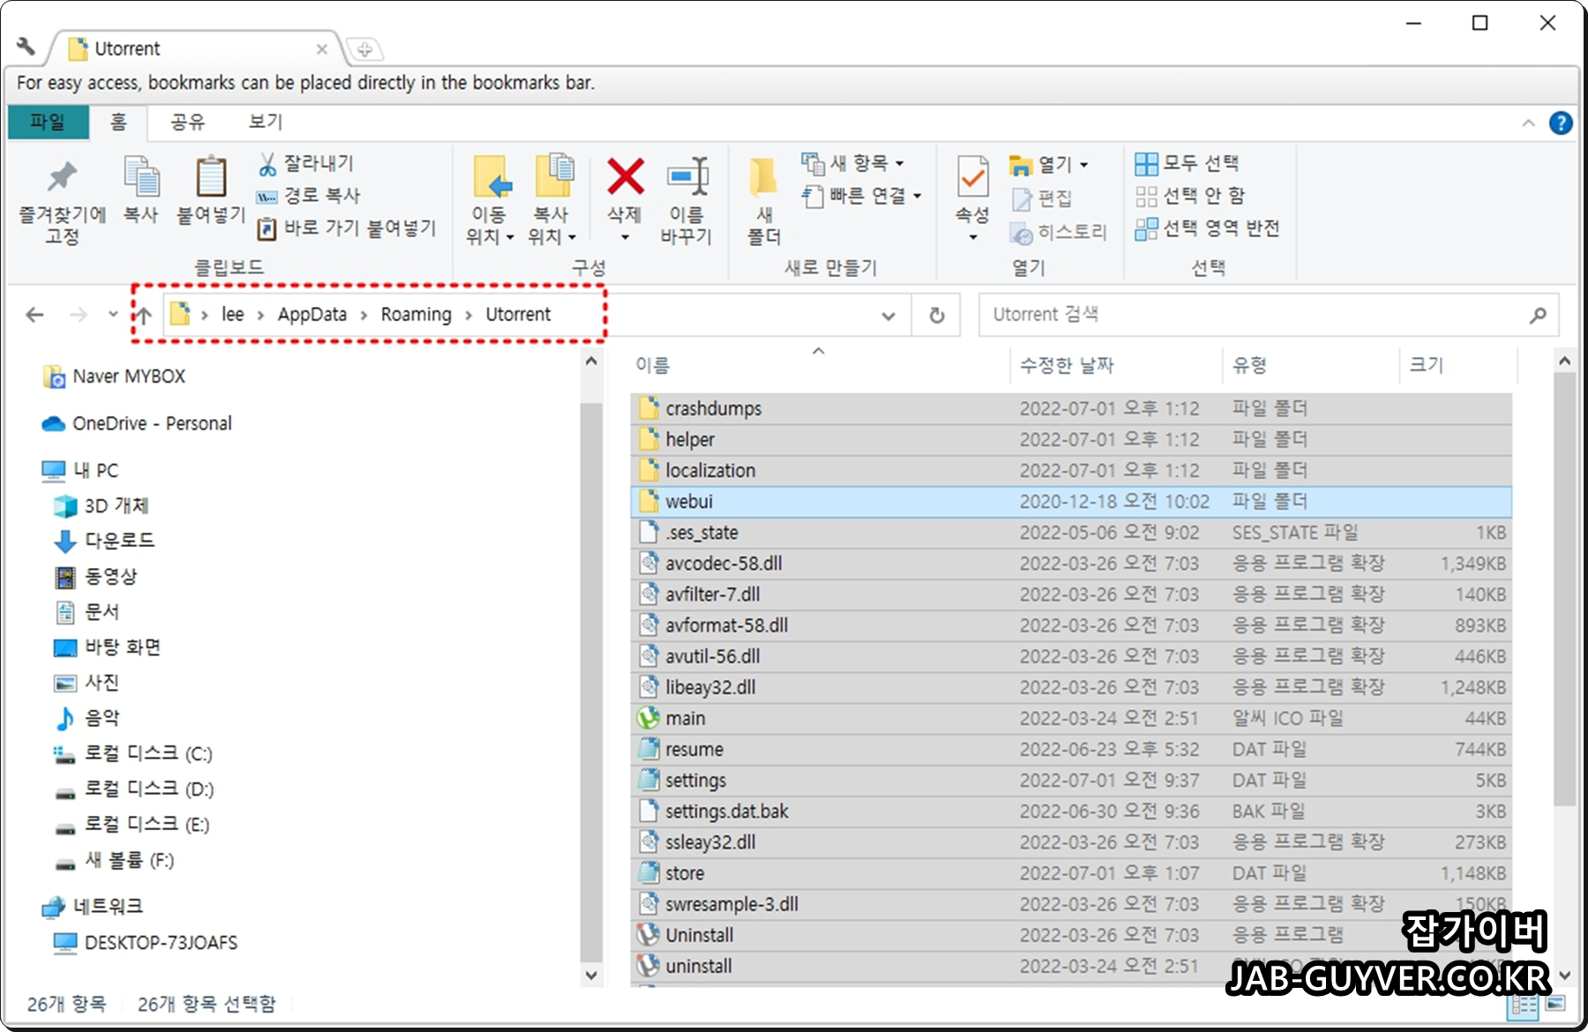Switch to the Share (공유) ribbon tab
The image size is (1588, 1032).
pos(188,122)
